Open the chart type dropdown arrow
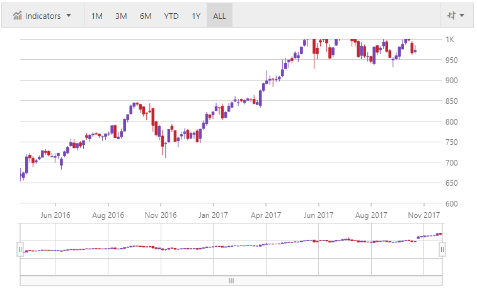This screenshot has width=477, height=289. pyautogui.click(x=463, y=16)
